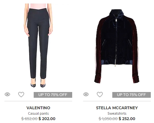The width and height of the screenshot is (154, 123).
Task: Add Valentino casual pants to wishlist heart
Action: coord(21,95)
